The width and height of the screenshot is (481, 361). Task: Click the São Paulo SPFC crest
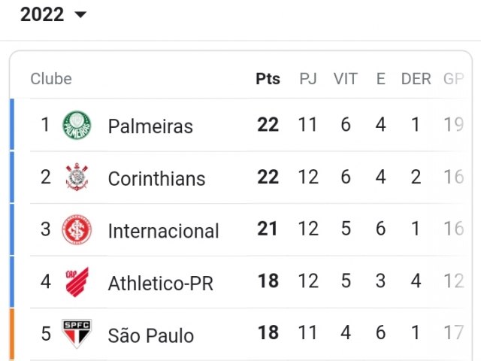click(x=77, y=334)
